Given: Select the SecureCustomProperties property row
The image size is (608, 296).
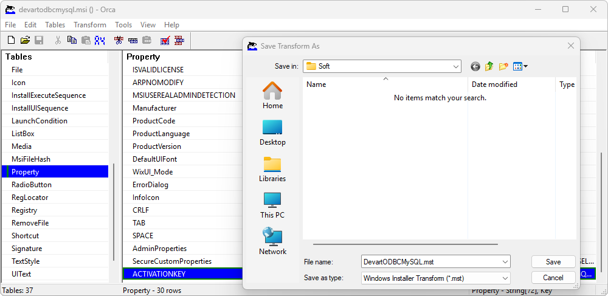Looking at the screenshot, I should coord(182,261).
